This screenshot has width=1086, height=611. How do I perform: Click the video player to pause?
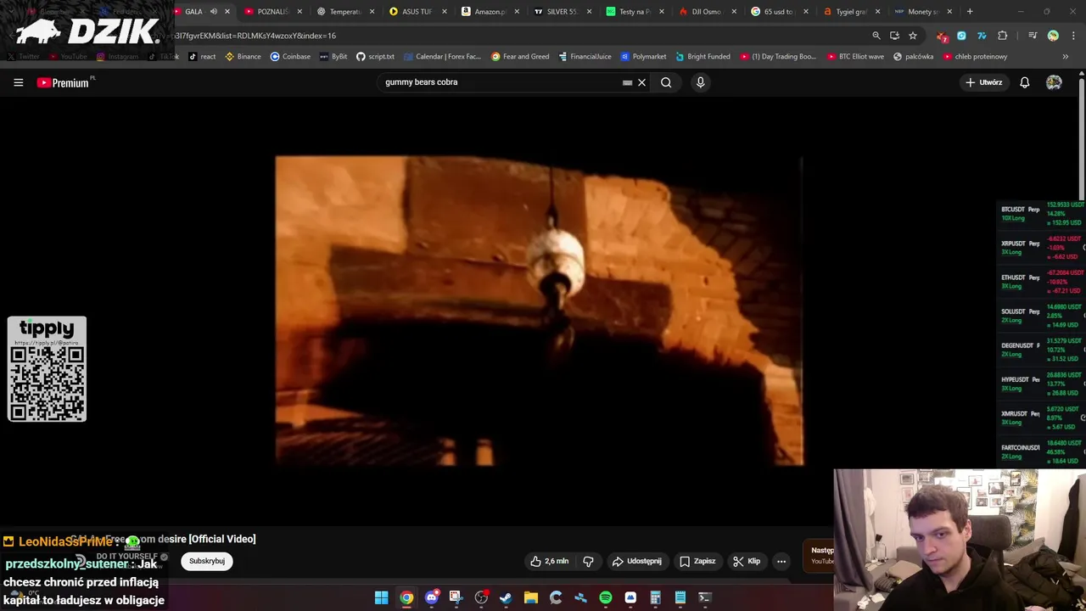coord(539,311)
